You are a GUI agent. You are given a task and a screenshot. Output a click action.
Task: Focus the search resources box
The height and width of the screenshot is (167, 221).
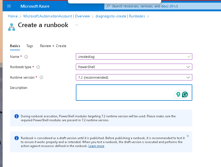click(x=163, y=6)
